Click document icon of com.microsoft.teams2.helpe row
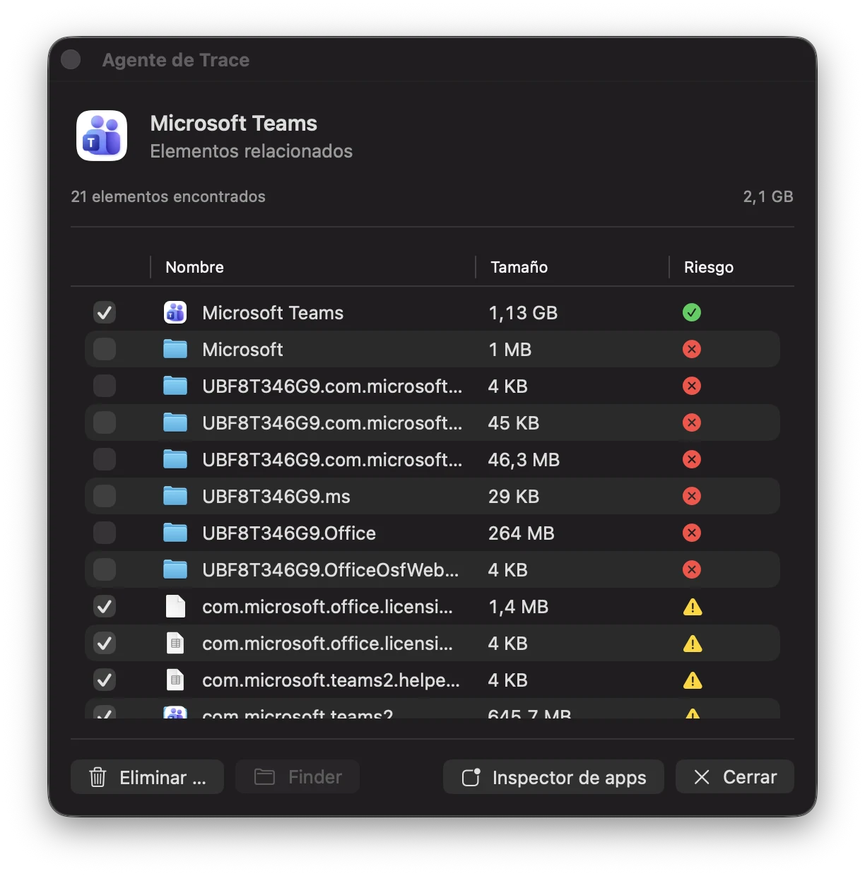Screen dimensions: 865x876 (x=175, y=680)
